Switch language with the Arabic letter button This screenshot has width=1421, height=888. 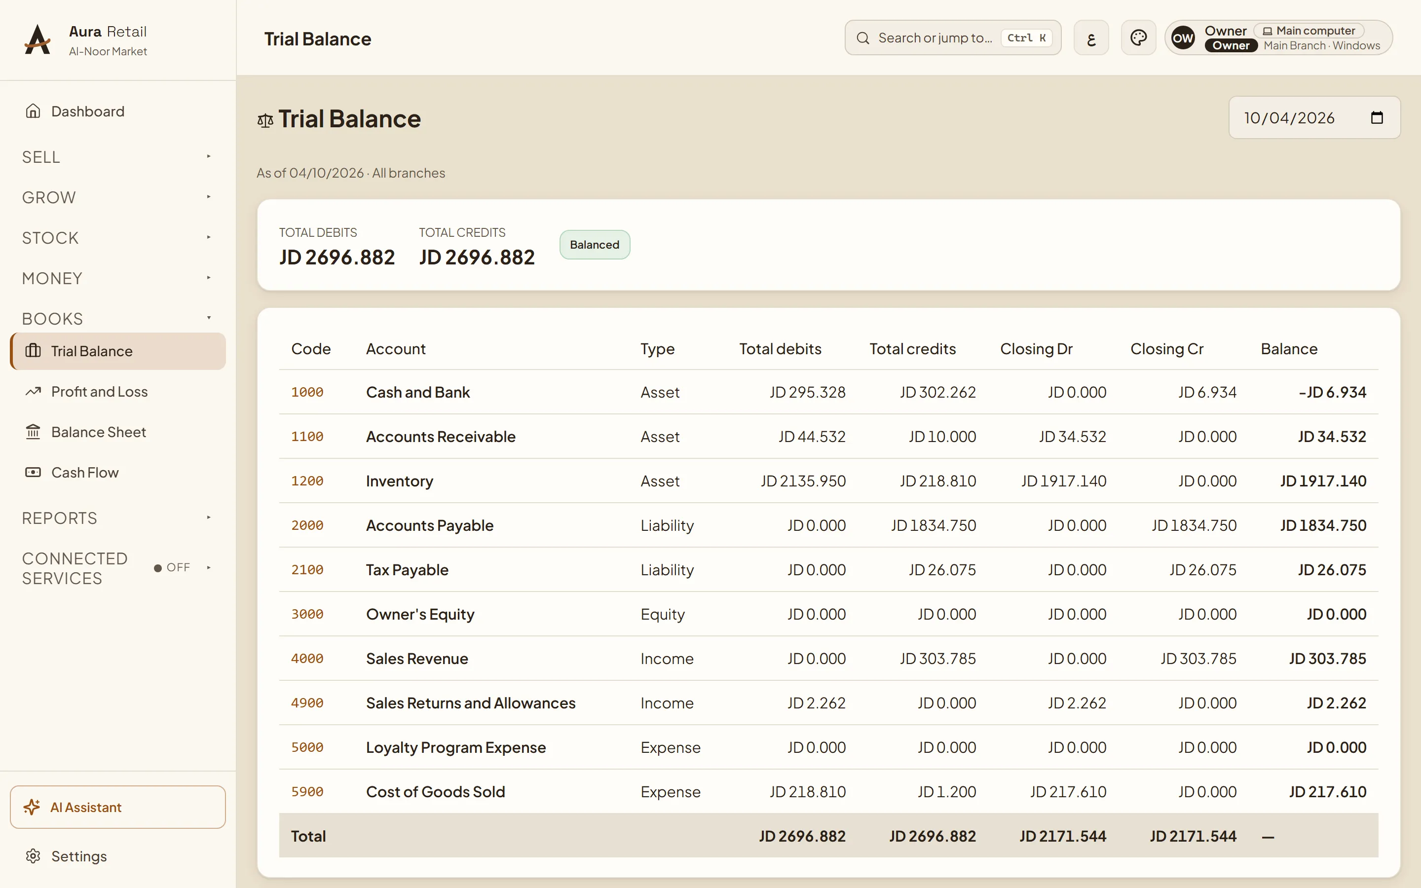1091,38
